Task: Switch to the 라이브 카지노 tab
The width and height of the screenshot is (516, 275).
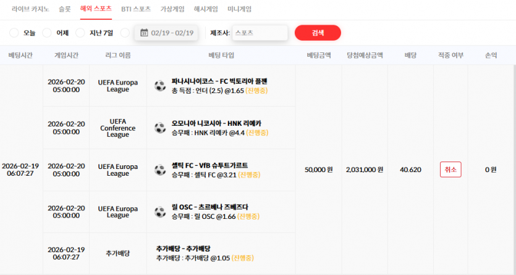Action: (x=30, y=9)
